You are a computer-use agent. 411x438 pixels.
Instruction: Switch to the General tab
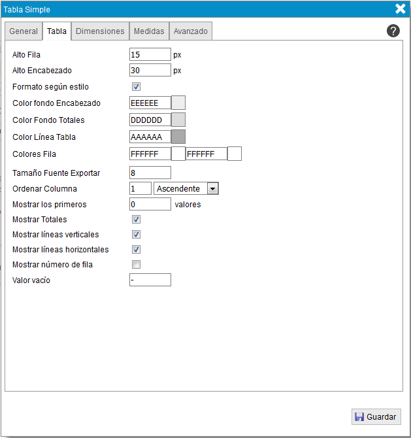pyautogui.click(x=24, y=31)
